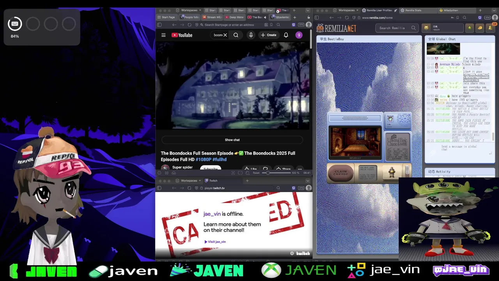The image size is (499, 281).
Task: Open tab list chevron in Twitch window
Action: 308,181
